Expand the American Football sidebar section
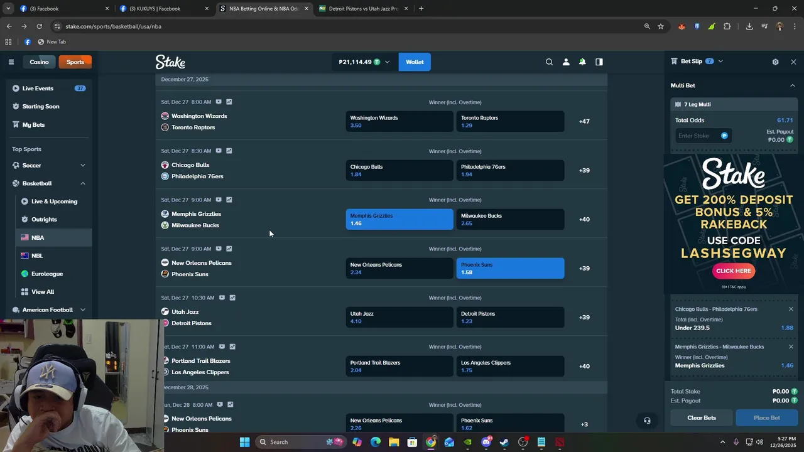This screenshot has width=804, height=452. click(x=82, y=309)
